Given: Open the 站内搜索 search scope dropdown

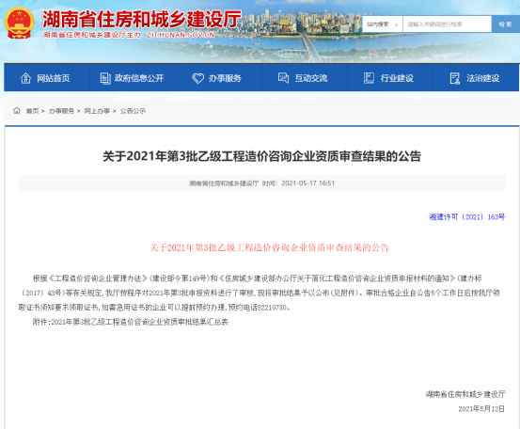Looking at the screenshot, I should point(383,24).
